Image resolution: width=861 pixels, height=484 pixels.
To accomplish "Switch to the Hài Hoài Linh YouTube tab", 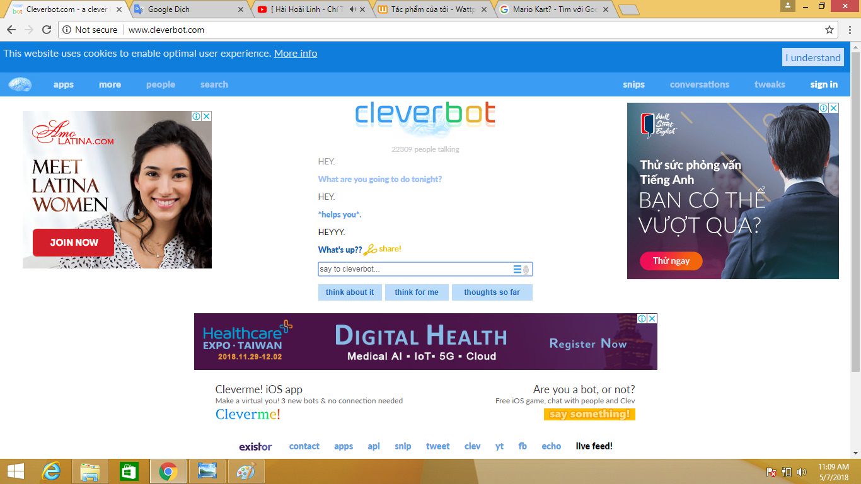I will (310, 9).
